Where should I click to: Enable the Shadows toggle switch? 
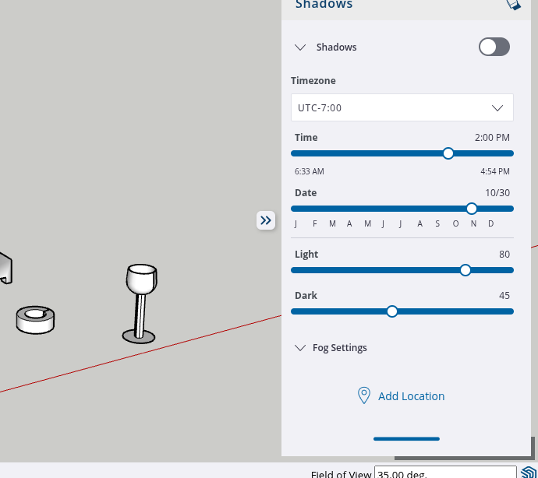tap(494, 47)
